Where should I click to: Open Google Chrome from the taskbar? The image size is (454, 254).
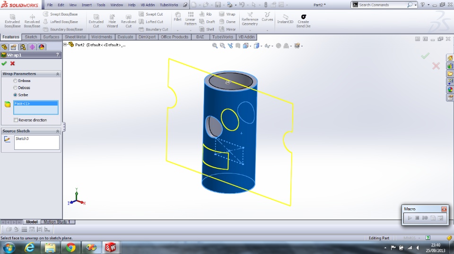pyautogui.click(x=70, y=248)
